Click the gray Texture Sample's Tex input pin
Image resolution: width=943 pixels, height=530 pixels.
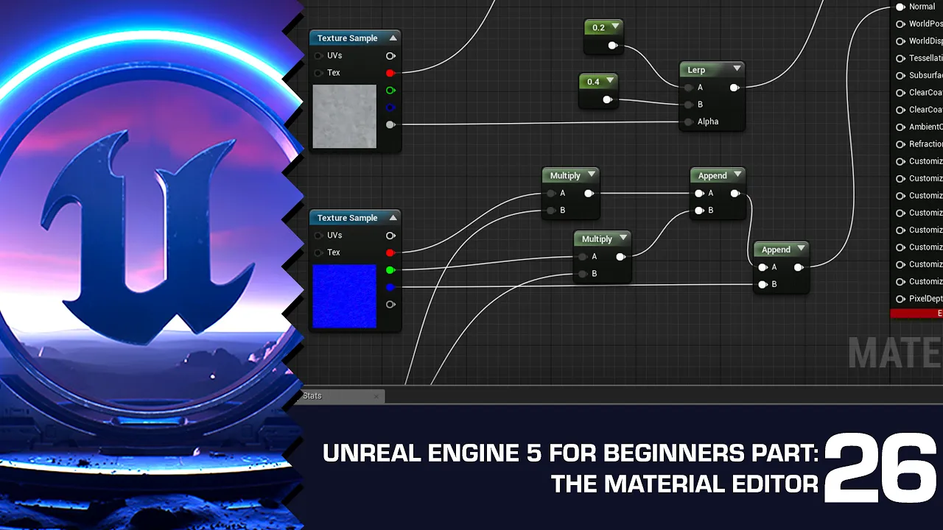click(x=318, y=73)
